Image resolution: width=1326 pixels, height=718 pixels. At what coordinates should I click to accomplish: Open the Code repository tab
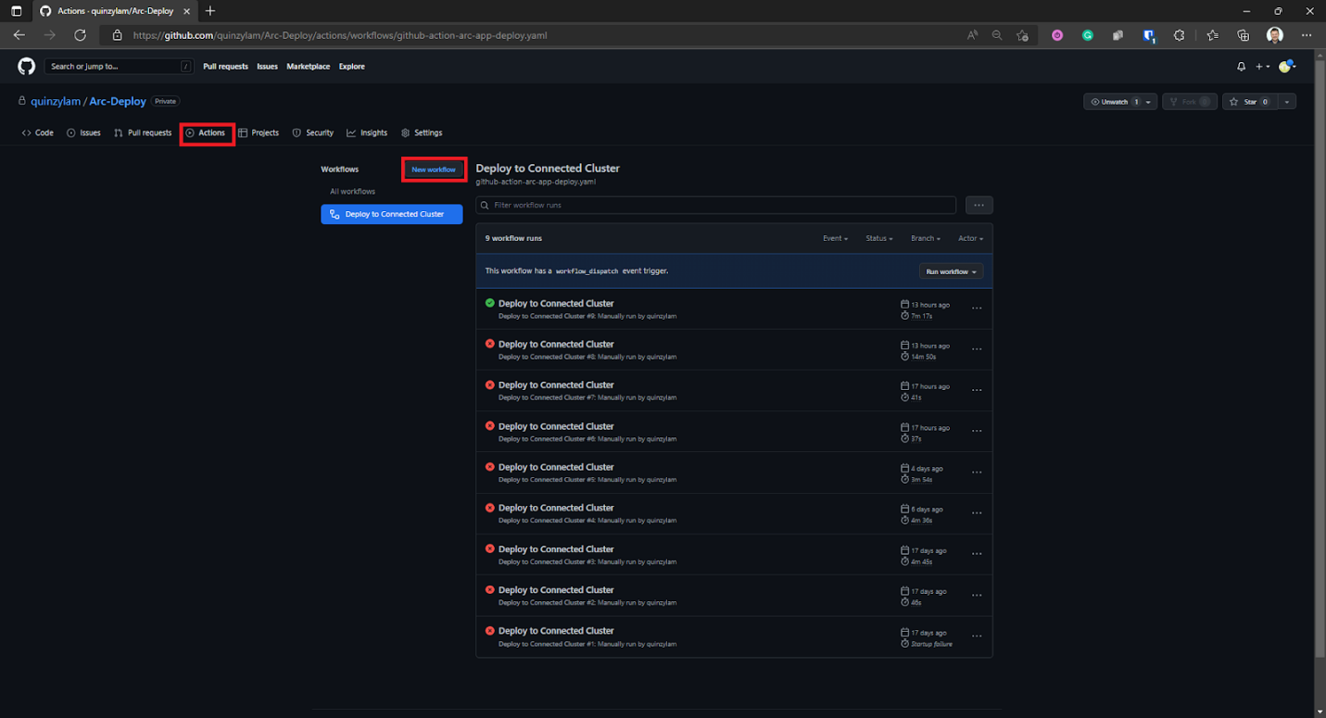(38, 132)
